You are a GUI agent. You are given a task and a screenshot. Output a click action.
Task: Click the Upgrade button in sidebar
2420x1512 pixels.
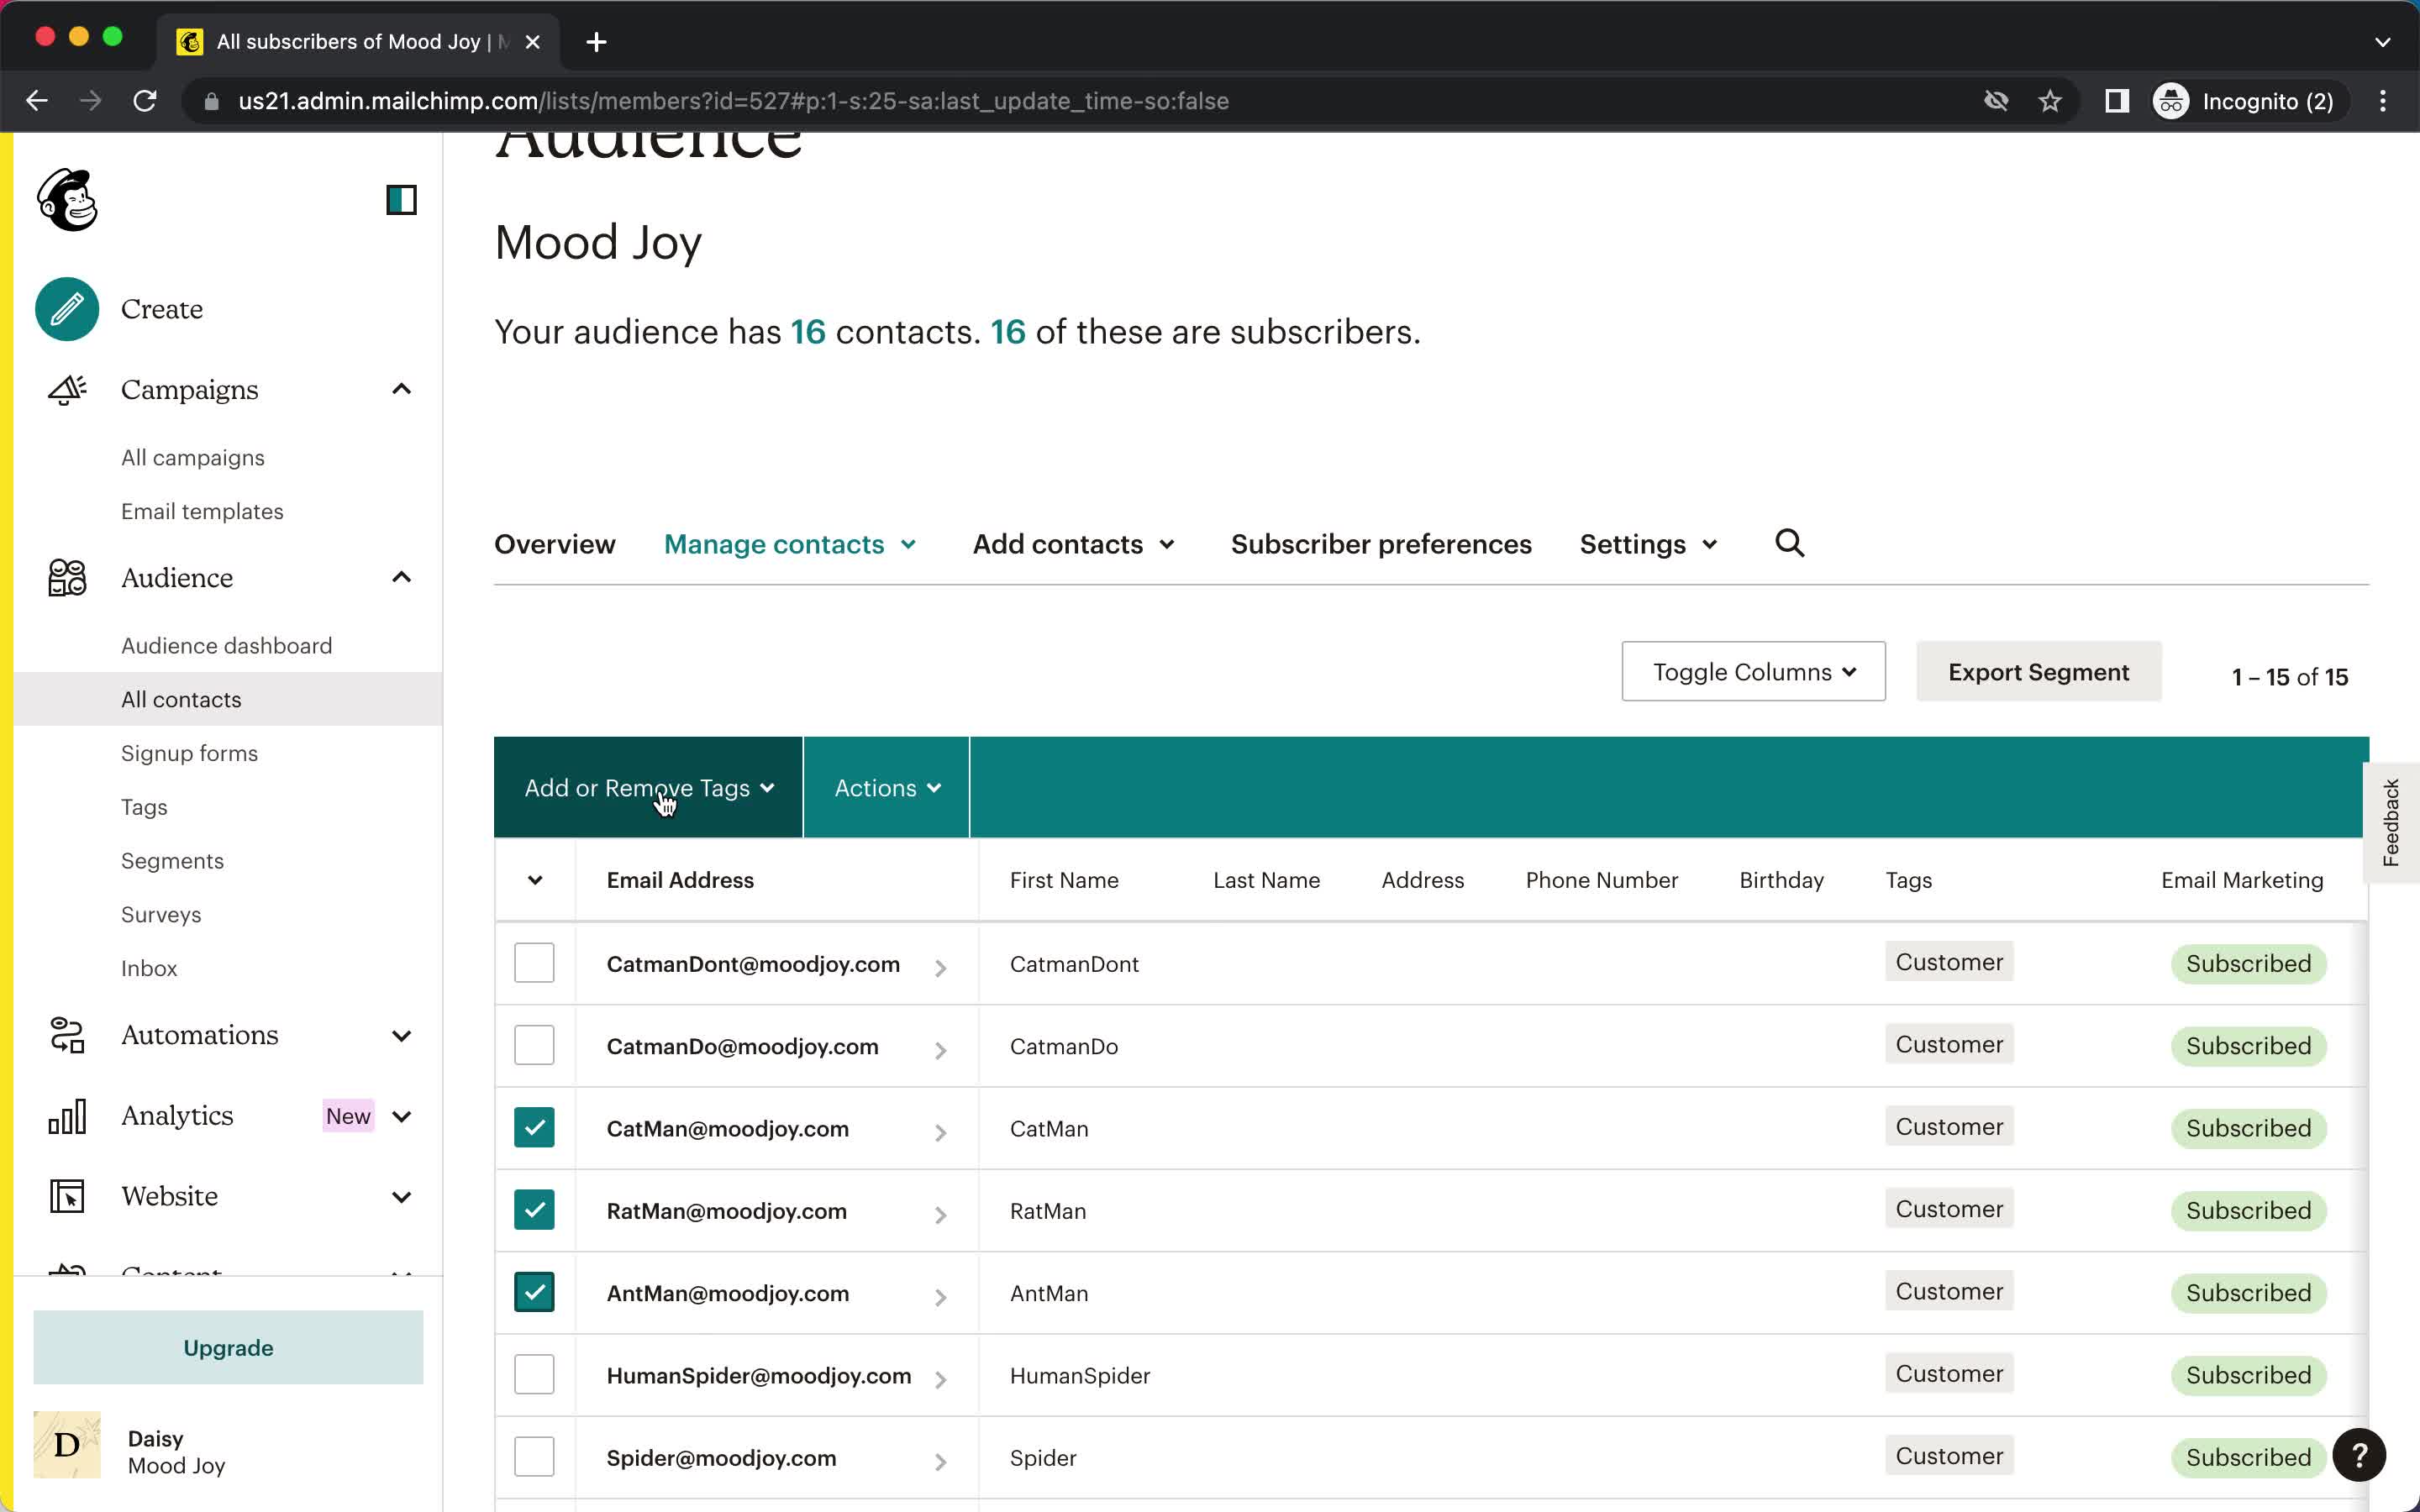[229, 1347]
